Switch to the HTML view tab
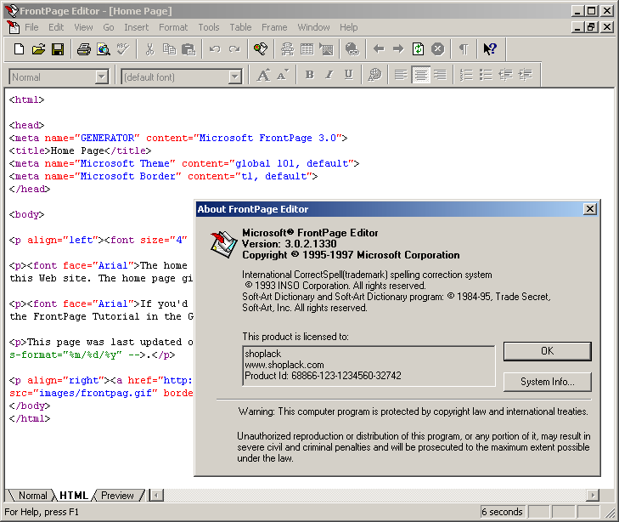This screenshot has width=619, height=522. tap(74, 496)
